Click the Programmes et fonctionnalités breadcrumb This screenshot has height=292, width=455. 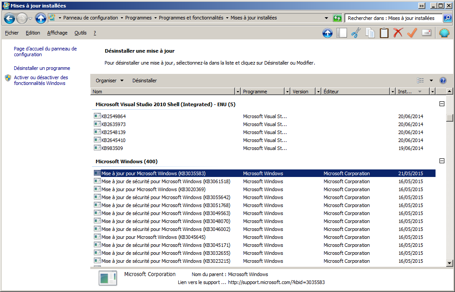[x=191, y=18]
